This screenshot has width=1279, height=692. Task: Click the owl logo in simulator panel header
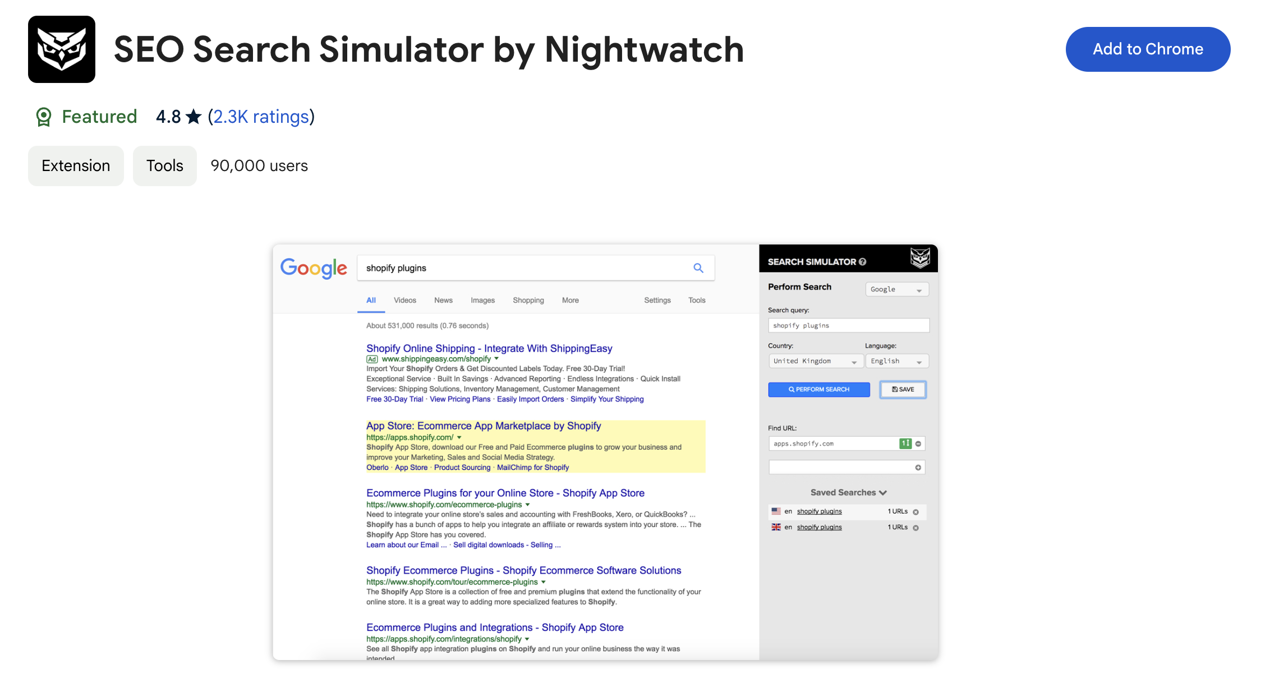(x=920, y=259)
